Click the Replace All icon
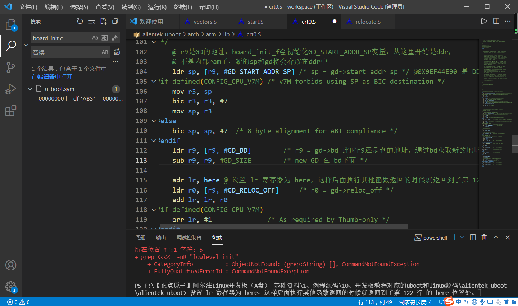Screen dimensions: 518x306 (117, 52)
